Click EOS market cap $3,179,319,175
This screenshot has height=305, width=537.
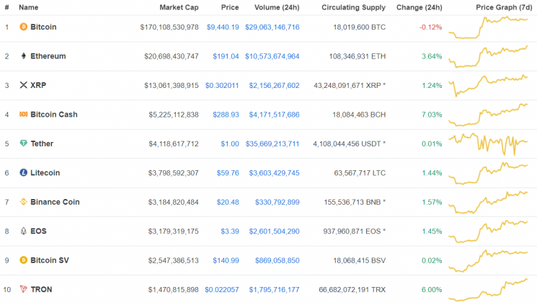(173, 231)
